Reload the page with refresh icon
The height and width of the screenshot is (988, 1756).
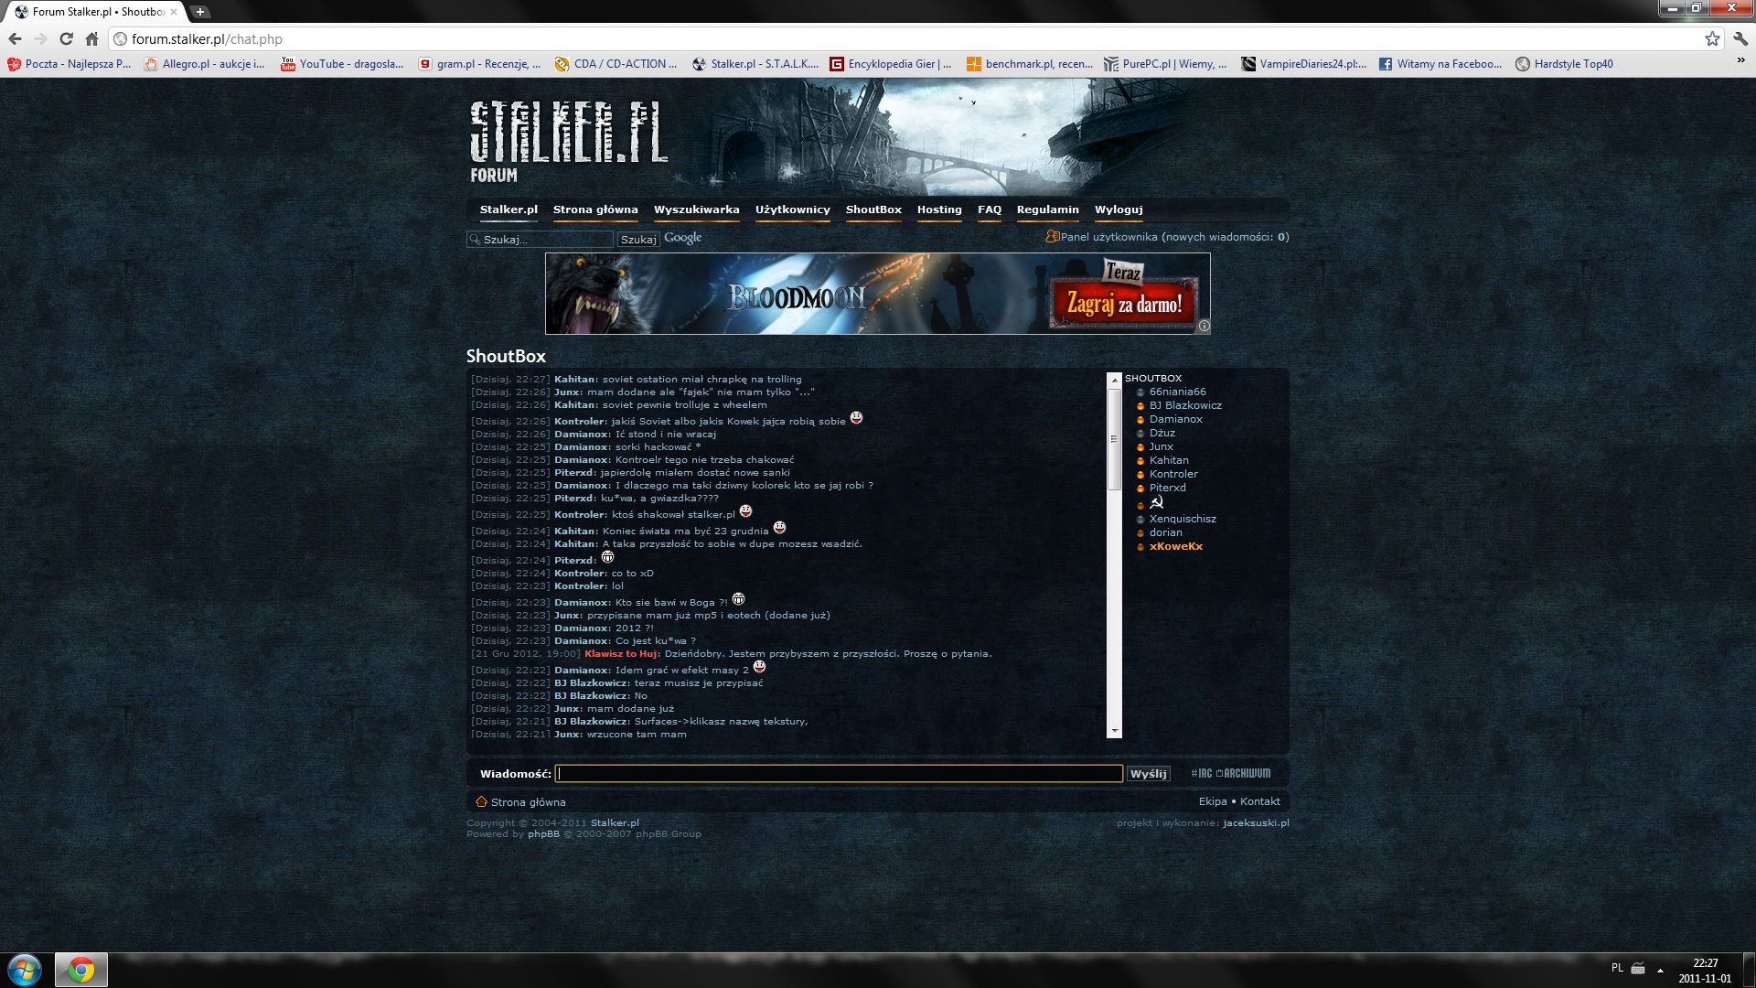pyautogui.click(x=66, y=38)
